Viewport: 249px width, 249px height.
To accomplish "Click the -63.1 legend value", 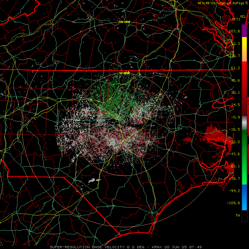I will tap(234, 166).
